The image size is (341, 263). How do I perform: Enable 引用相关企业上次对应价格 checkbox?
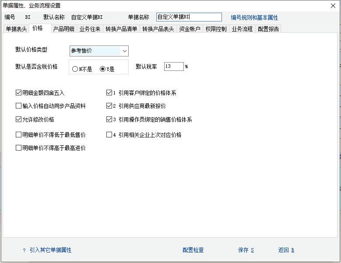pyautogui.click(x=109, y=135)
